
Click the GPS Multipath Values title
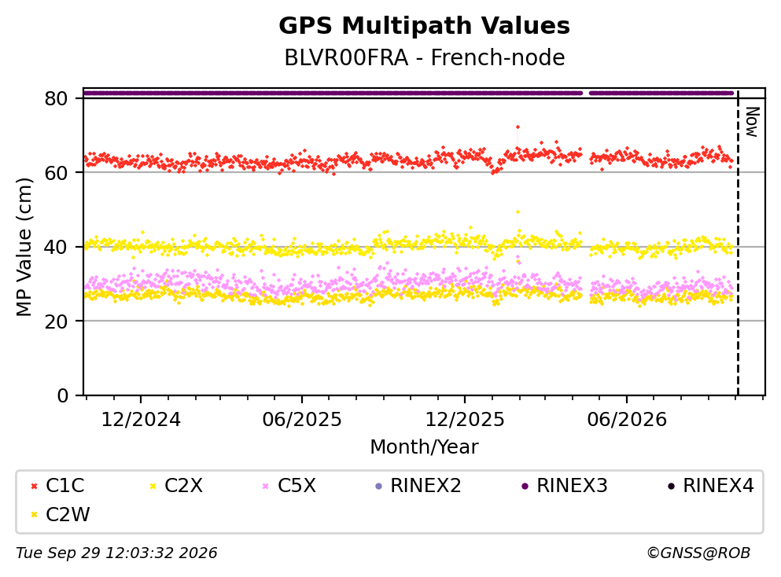(425, 25)
